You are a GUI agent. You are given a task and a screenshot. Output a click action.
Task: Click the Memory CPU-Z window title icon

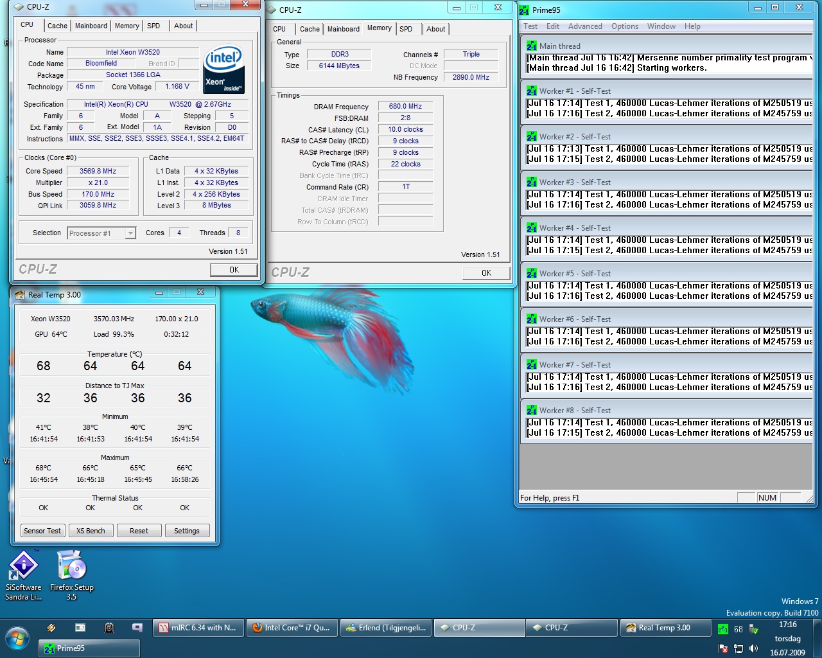click(271, 10)
